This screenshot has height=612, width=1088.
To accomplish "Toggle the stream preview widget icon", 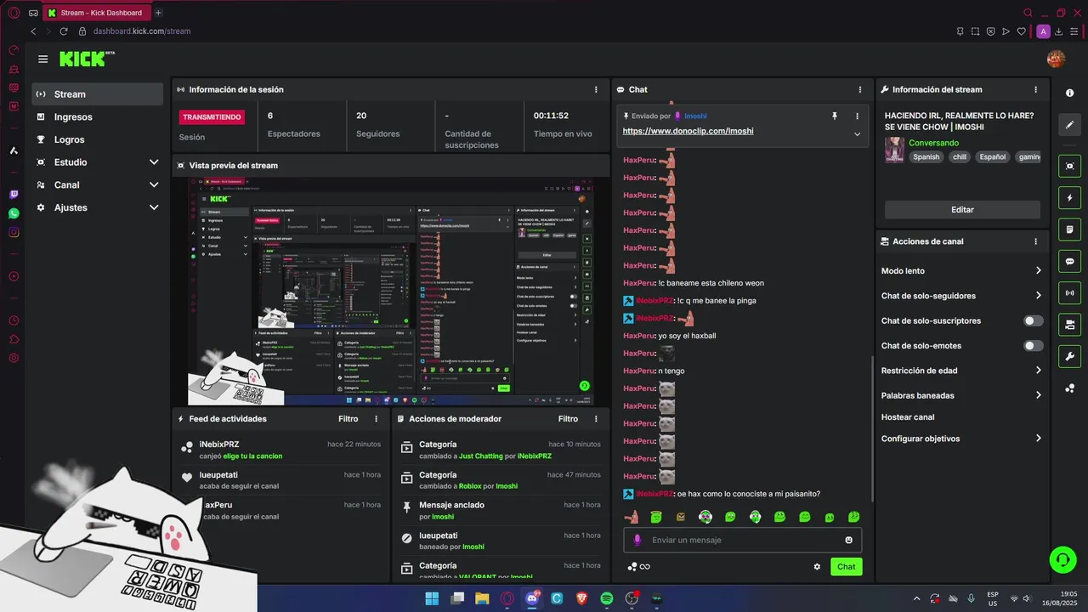I will click(x=1069, y=166).
